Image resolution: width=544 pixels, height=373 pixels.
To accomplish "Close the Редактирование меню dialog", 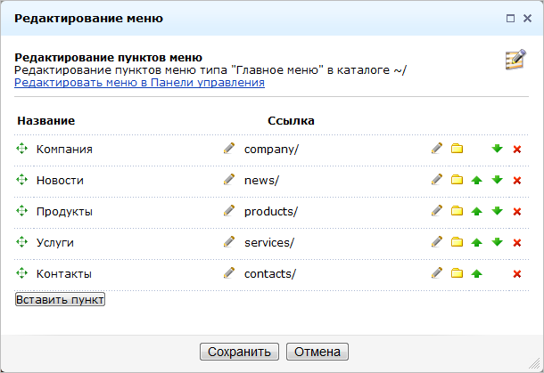I will 527,19.
